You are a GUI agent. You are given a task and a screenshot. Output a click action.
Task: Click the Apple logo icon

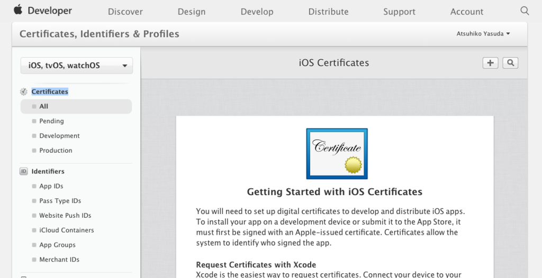[x=18, y=10]
